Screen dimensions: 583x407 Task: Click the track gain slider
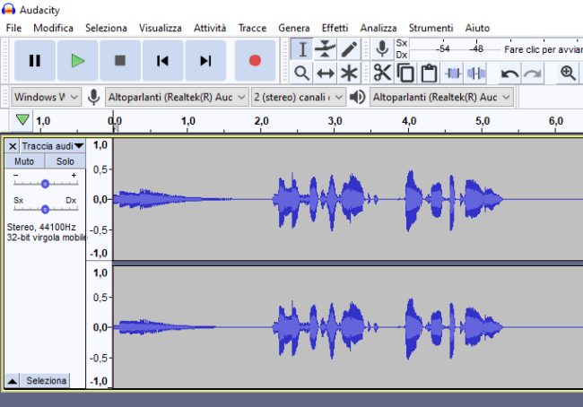tap(45, 183)
